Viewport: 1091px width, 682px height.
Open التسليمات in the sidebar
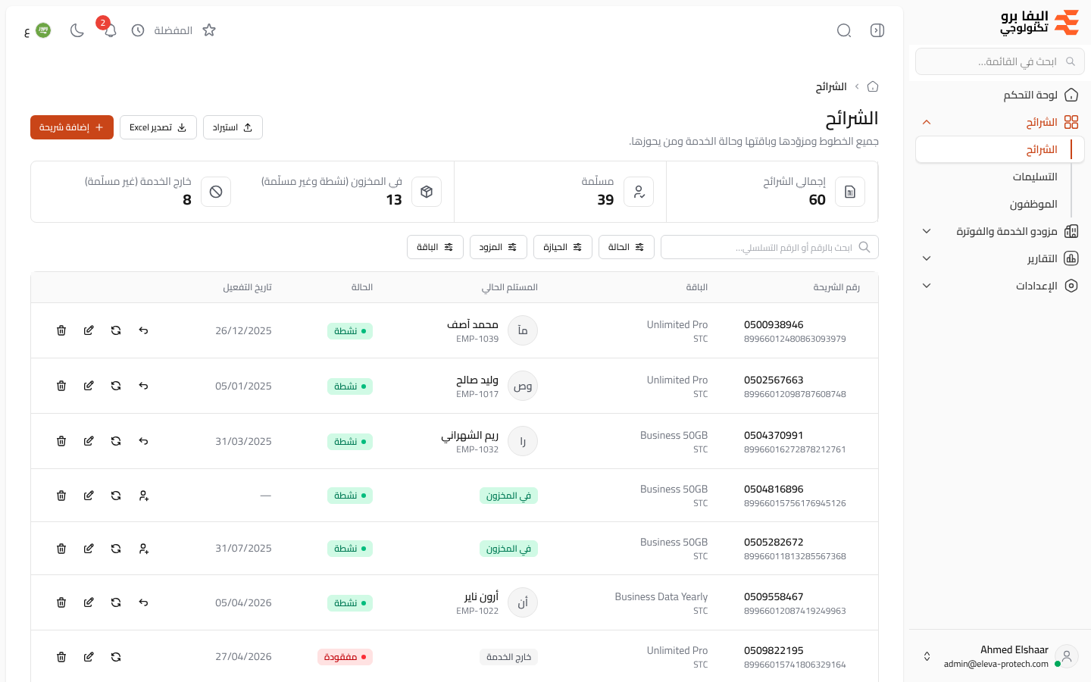(x=1035, y=177)
